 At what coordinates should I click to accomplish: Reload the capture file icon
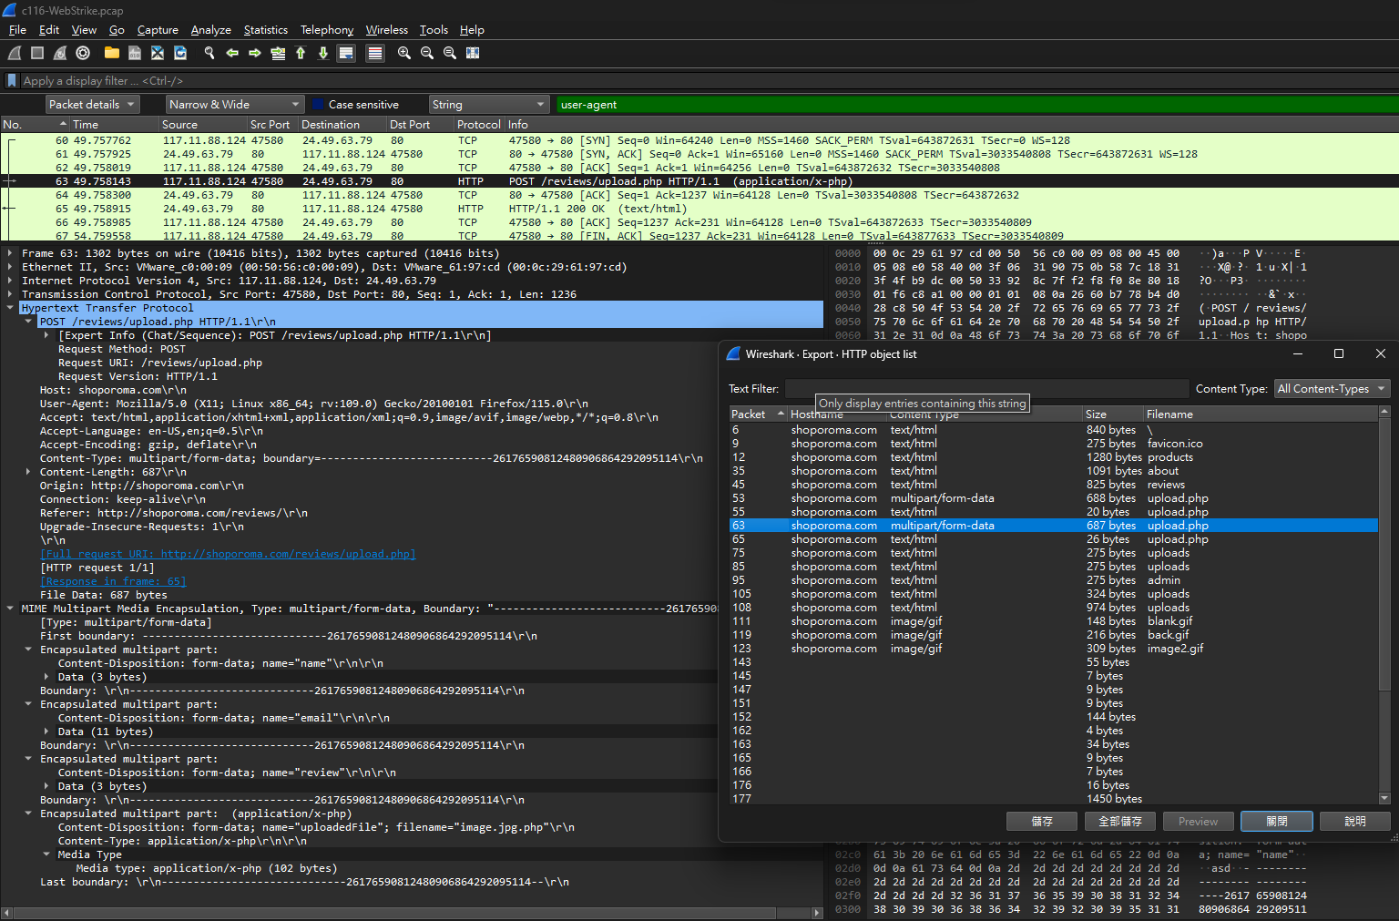[x=180, y=53]
